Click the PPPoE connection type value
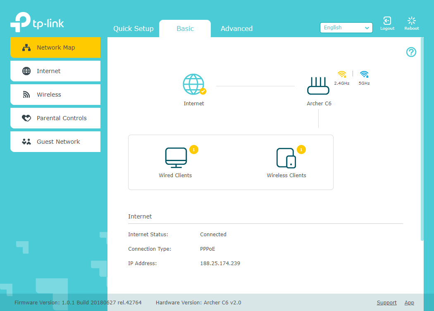Screen dimensions: 434x311 [x=207, y=249]
